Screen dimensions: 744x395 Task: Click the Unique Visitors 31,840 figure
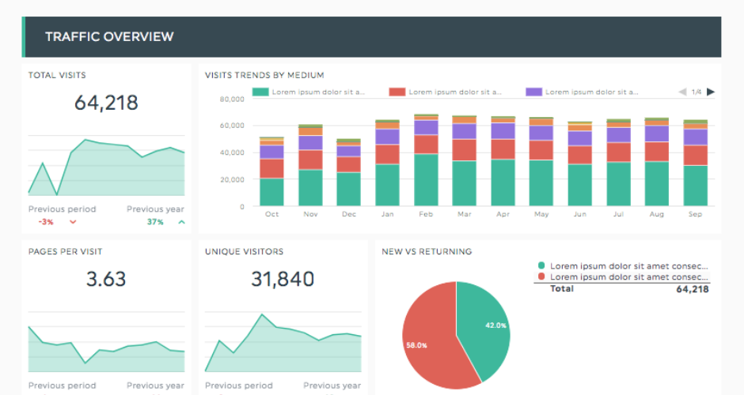283,279
